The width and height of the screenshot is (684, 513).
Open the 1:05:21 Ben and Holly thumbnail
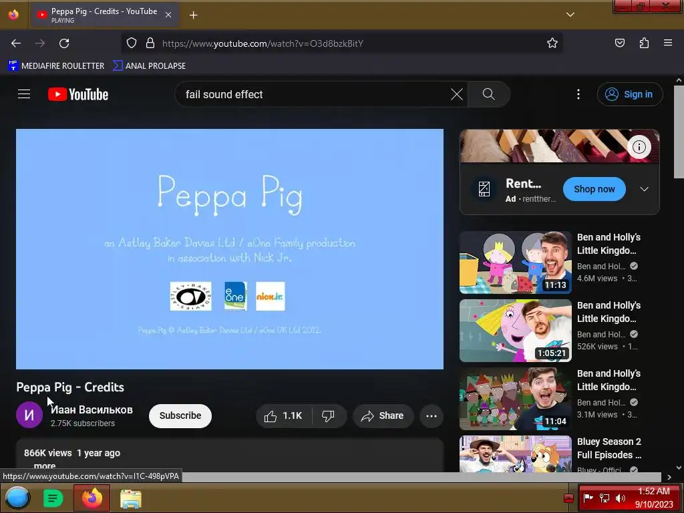(x=515, y=330)
